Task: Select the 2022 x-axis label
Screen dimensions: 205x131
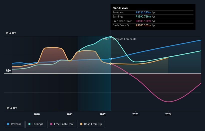Action: coord(103,114)
